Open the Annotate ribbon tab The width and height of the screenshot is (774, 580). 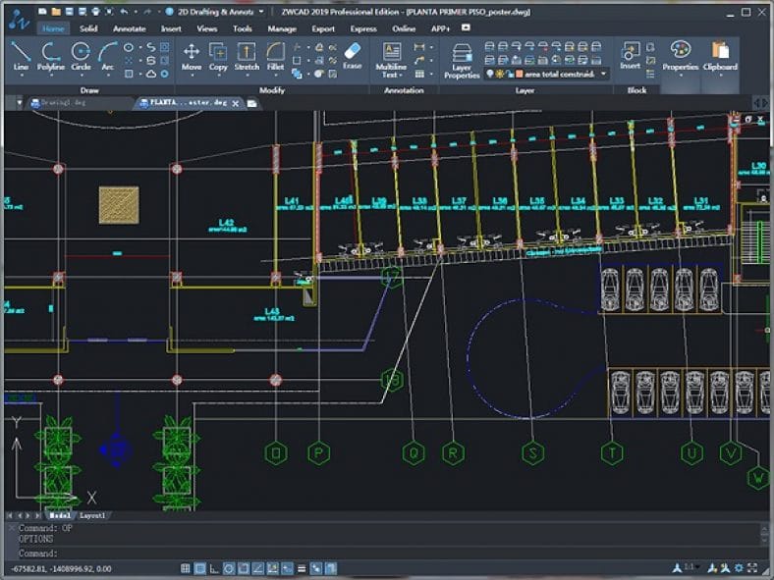129,28
